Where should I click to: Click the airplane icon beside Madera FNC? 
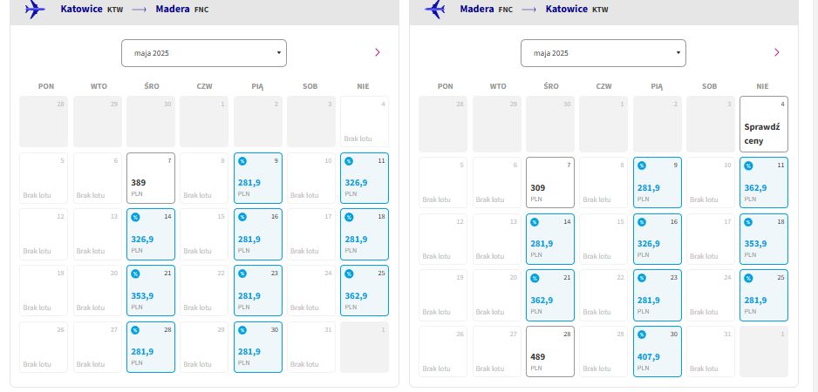pyautogui.click(x=434, y=9)
